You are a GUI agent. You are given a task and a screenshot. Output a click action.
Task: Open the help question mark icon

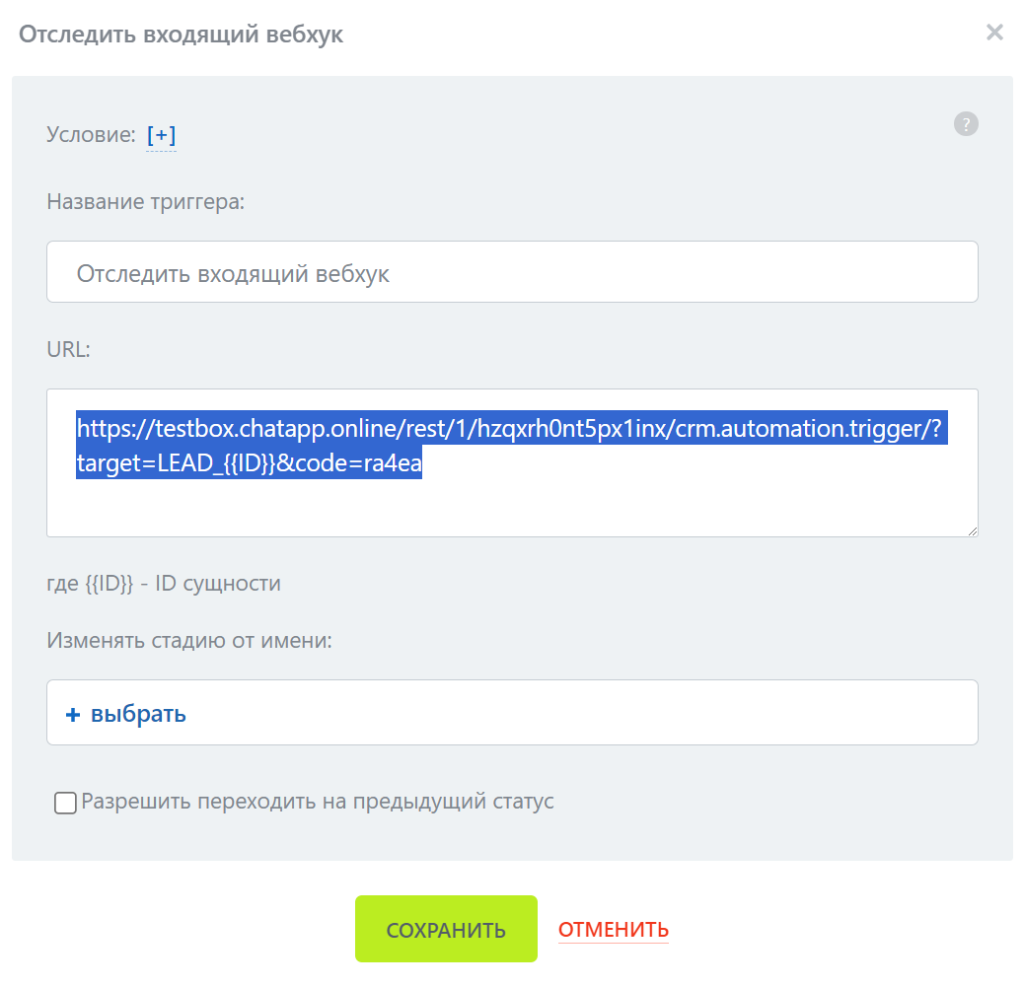(x=966, y=124)
